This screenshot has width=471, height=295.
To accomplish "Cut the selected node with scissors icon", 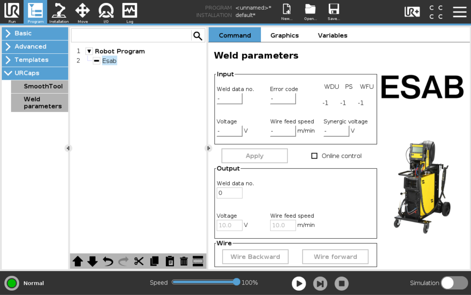I will pyautogui.click(x=139, y=261).
